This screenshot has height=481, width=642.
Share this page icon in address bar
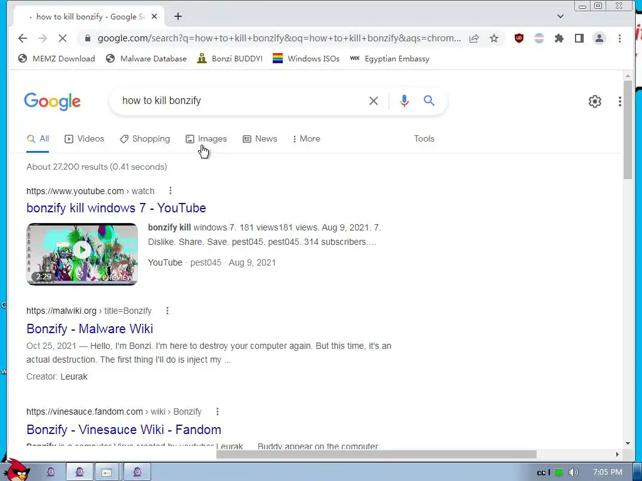[474, 38]
